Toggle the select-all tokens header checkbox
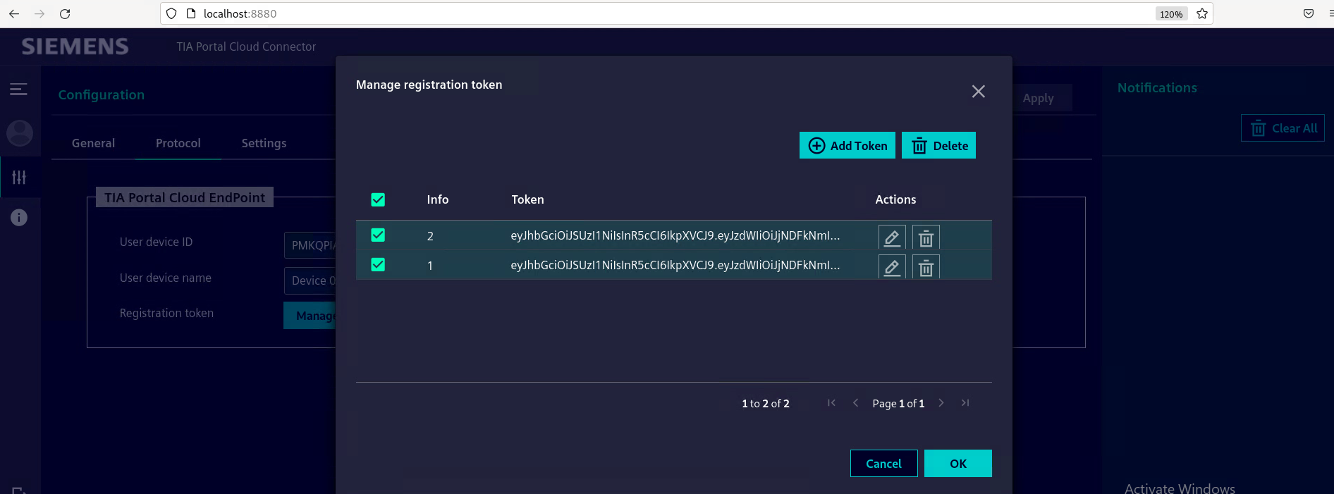 tap(378, 199)
